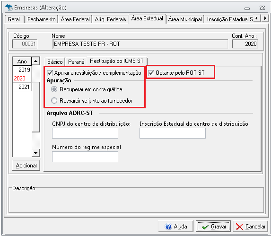
Task: Click the Adicionar button
Action: [x=26, y=166]
